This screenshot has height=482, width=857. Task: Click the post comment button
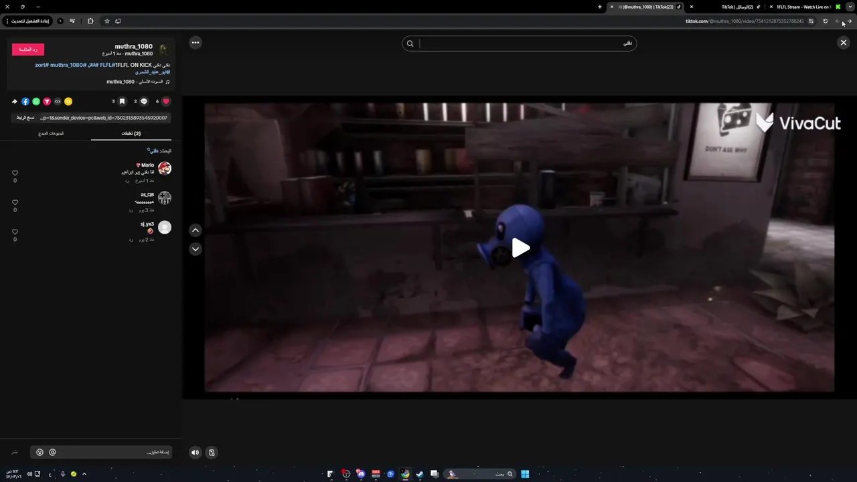(15, 453)
